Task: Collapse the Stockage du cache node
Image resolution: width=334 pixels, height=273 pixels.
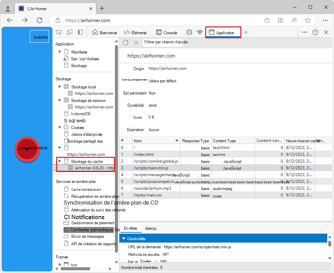Action: pyautogui.click(x=59, y=161)
